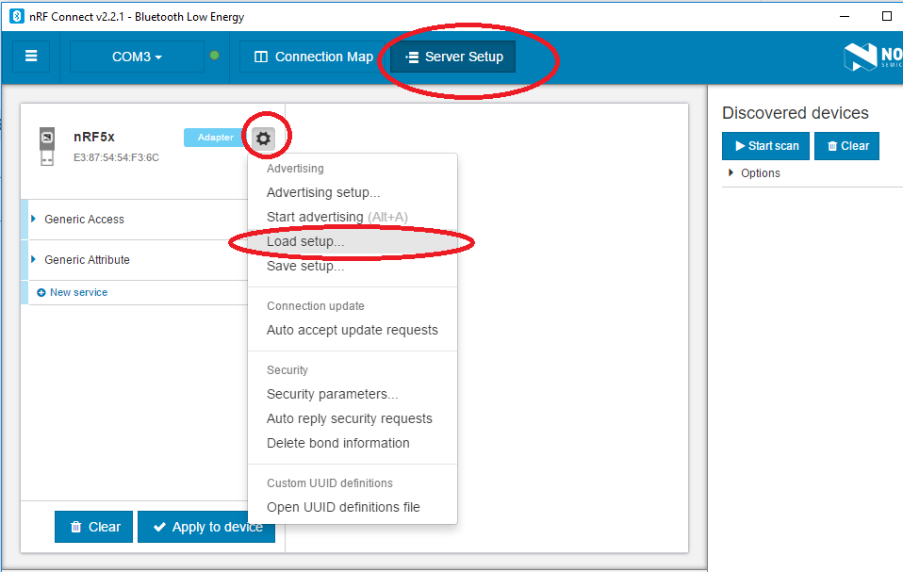This screenshot has width=903, height=572.
Task: Click the Adapter badge
Action: pyautogui.click(x=216, y=138)
